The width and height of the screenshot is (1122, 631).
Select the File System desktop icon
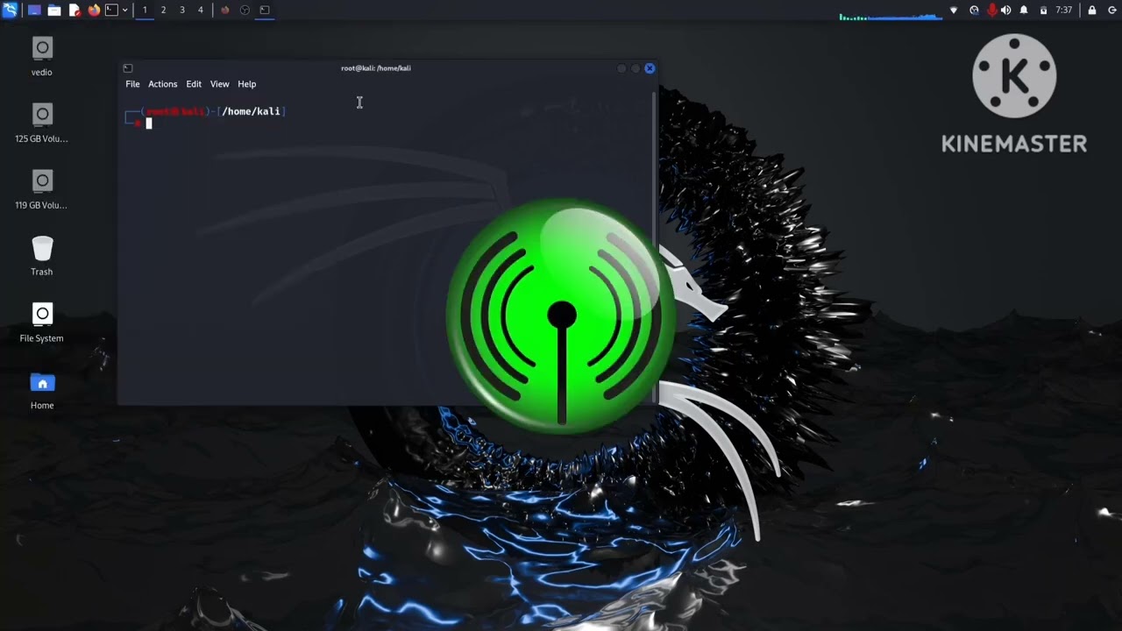pyautogui.click(x=42, y=322)
